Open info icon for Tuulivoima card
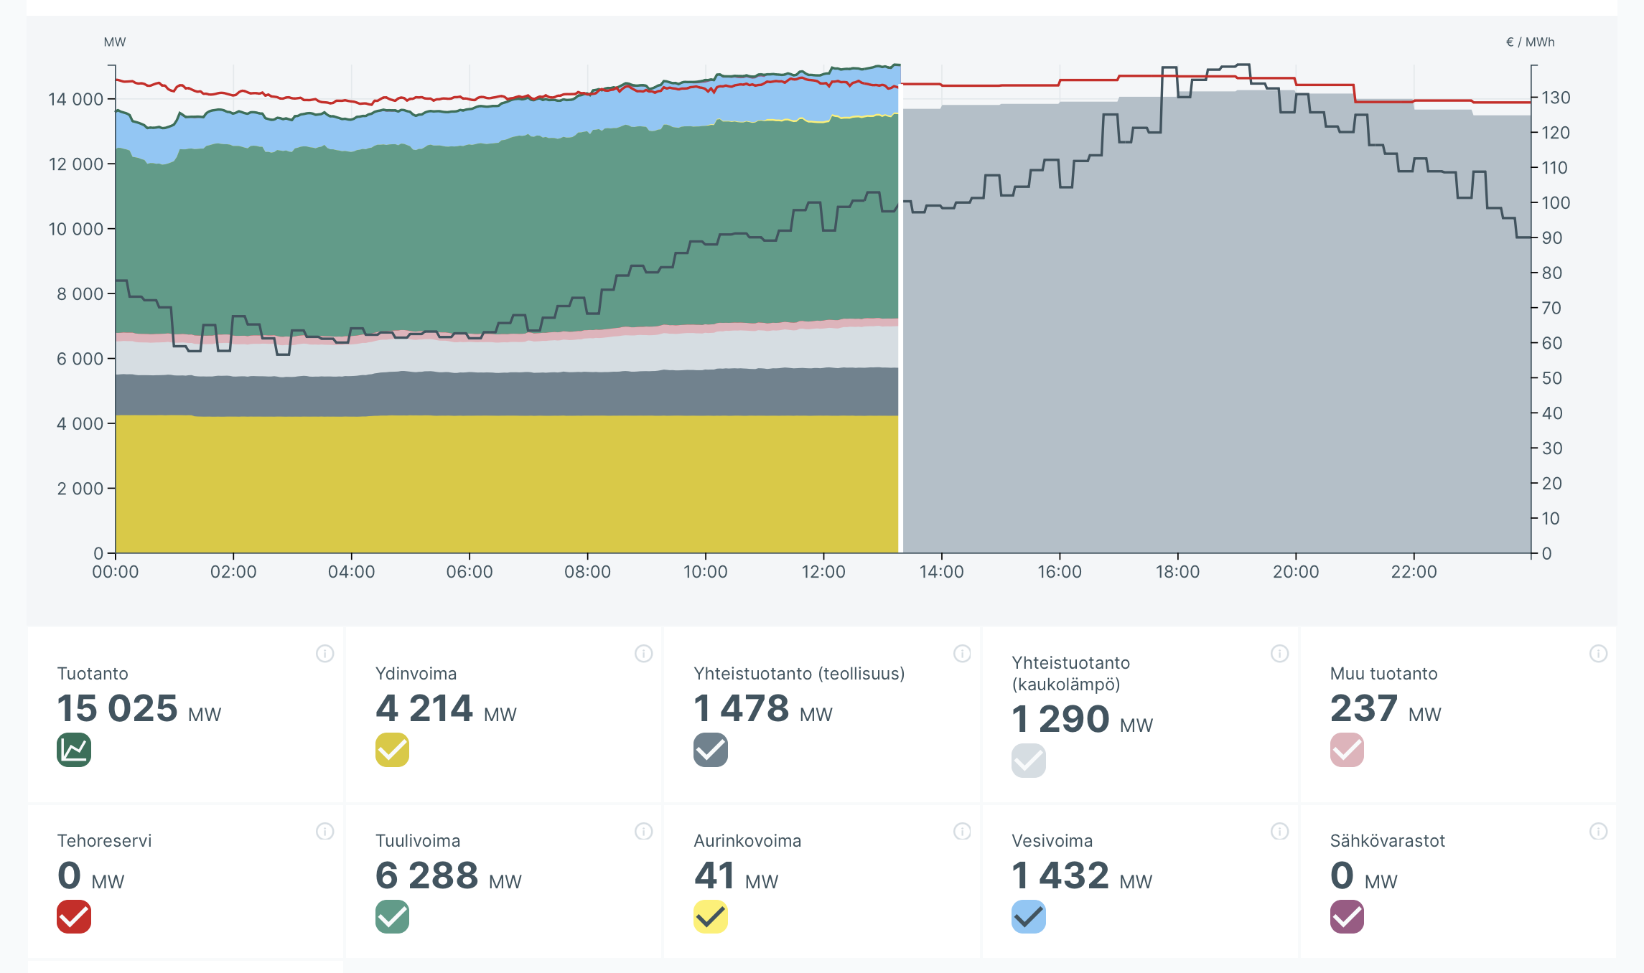Image resolution: width=1644 pixels, height=973 pixels. coord(644,832)
